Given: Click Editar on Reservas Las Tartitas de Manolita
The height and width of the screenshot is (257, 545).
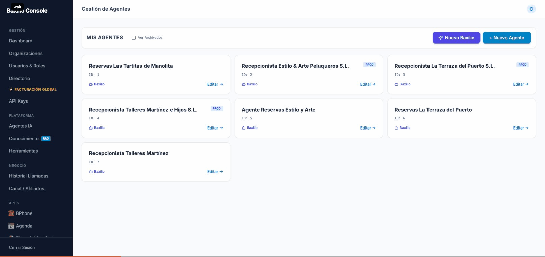Looking at the screenshot, I should coord(215,84).
